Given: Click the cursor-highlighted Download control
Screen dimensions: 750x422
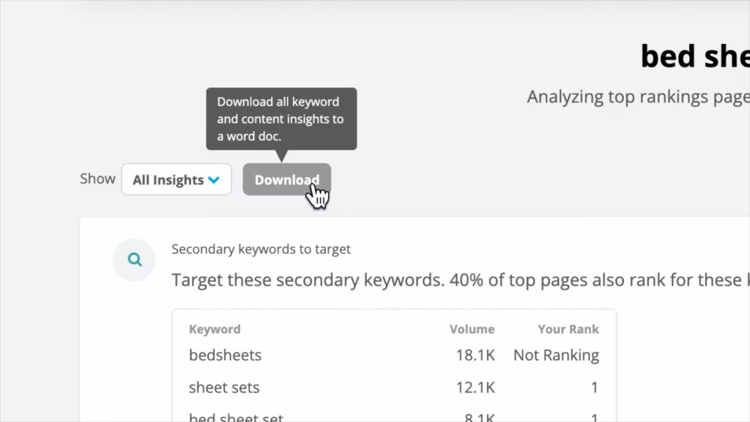Looking at the screenshot, I should pyautogui.click(x=286, y=179).
